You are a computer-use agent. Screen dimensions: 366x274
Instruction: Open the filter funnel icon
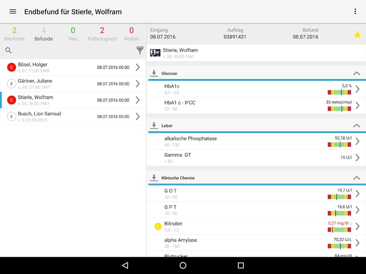pos(140,50)
